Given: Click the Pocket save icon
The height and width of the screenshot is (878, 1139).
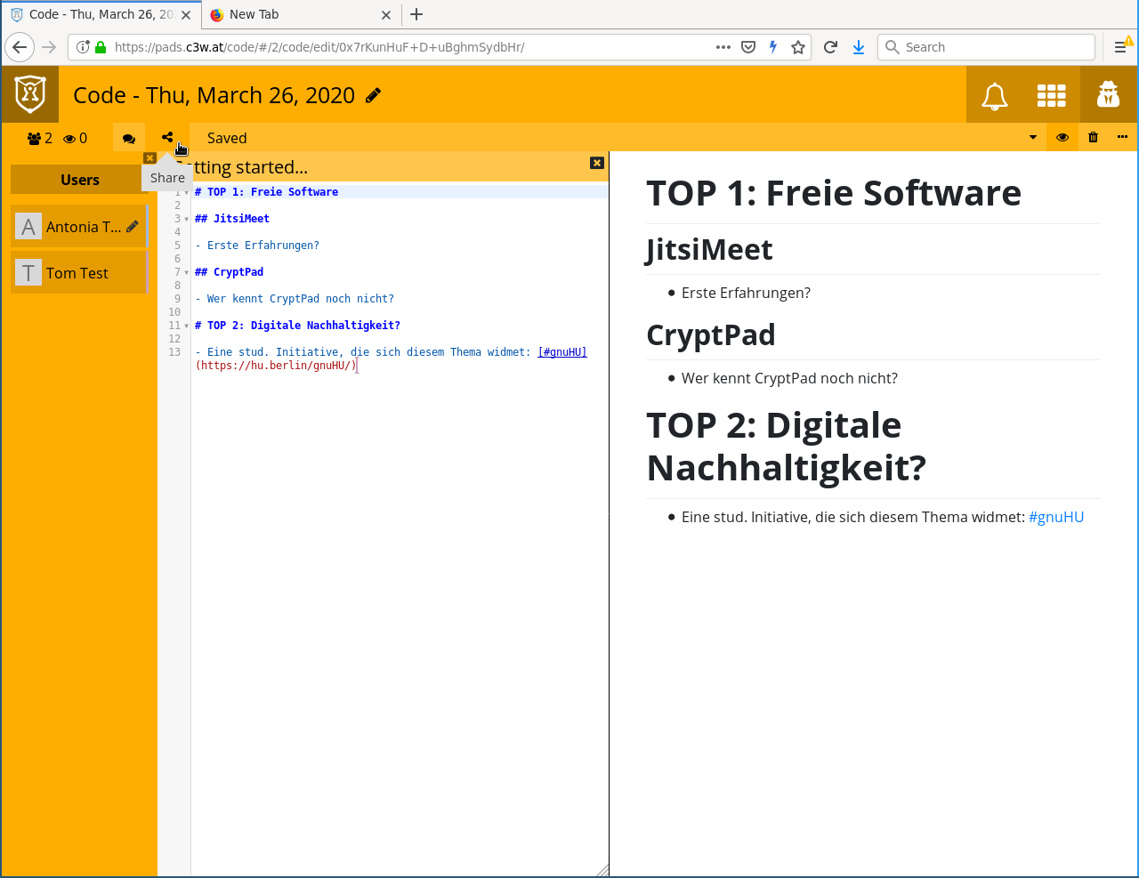Looking at the screenshot, I should [748, 47].
